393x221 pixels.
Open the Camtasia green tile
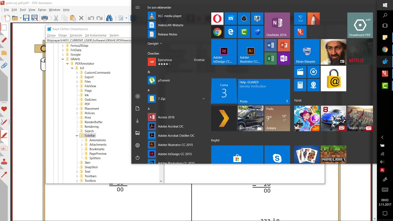244,32
